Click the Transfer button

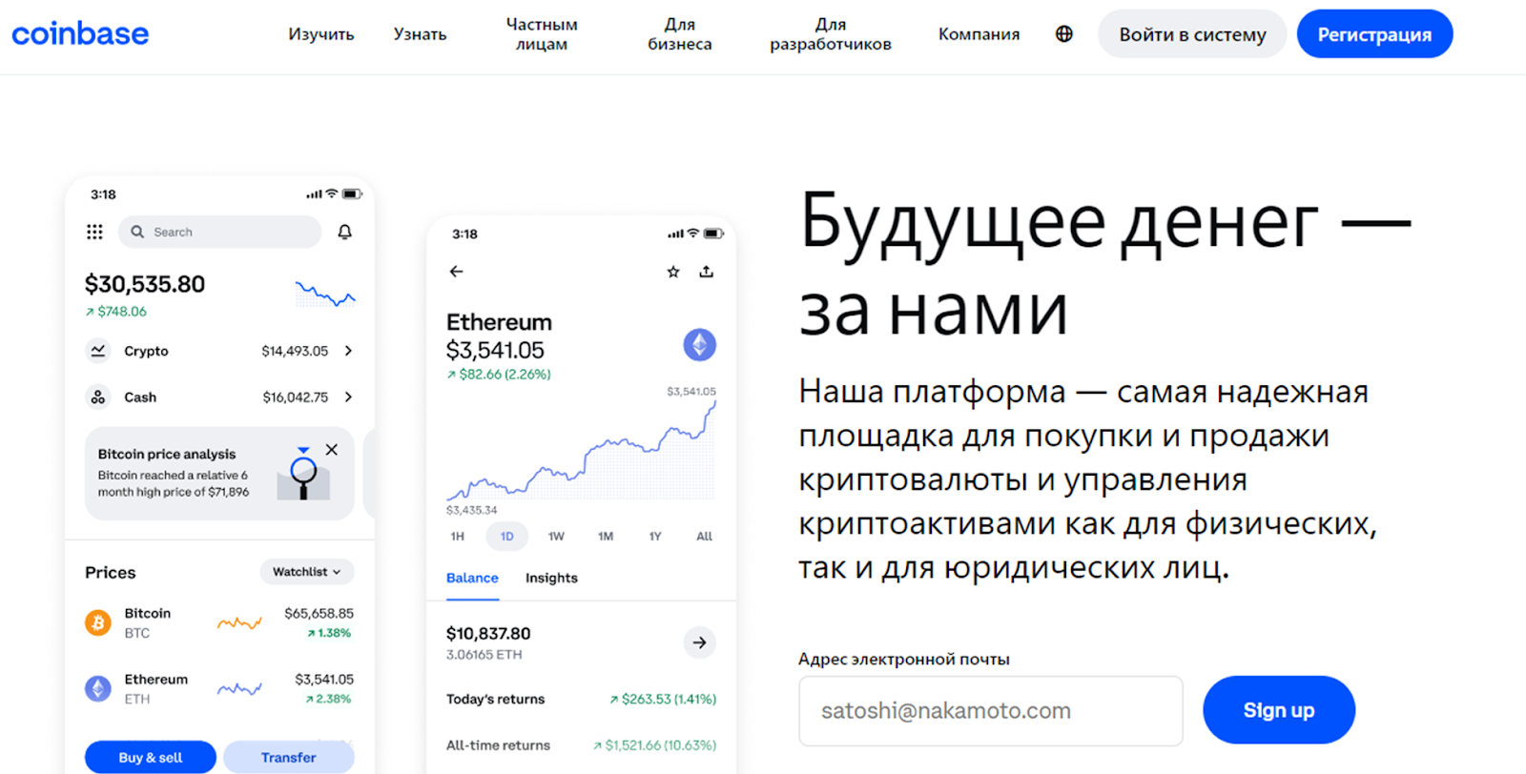(289, 757)
